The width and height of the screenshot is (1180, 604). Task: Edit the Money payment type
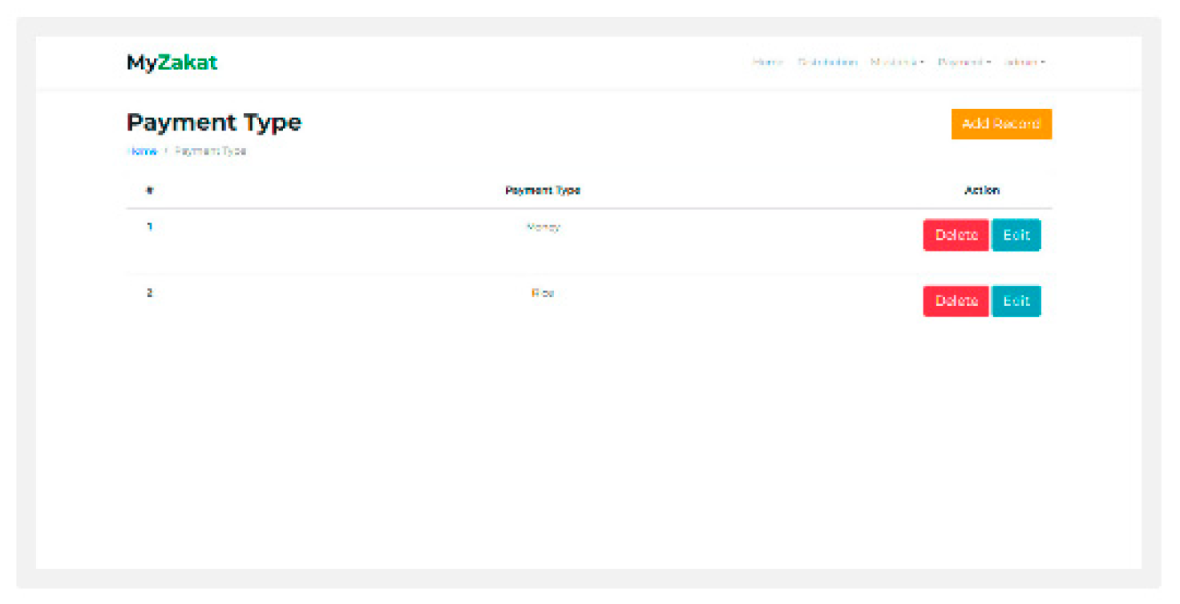(x=1016, y=235)
